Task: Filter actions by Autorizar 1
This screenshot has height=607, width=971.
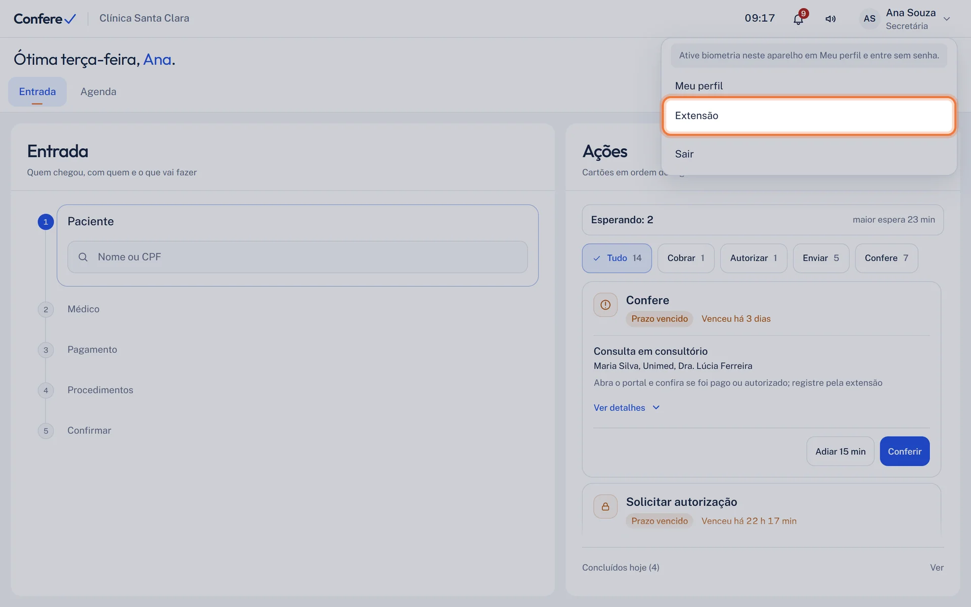Action: [754, 258]
